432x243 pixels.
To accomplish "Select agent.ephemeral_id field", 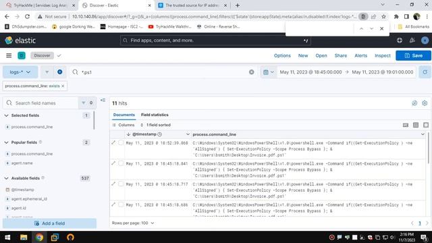I will (x=29, y=199).
